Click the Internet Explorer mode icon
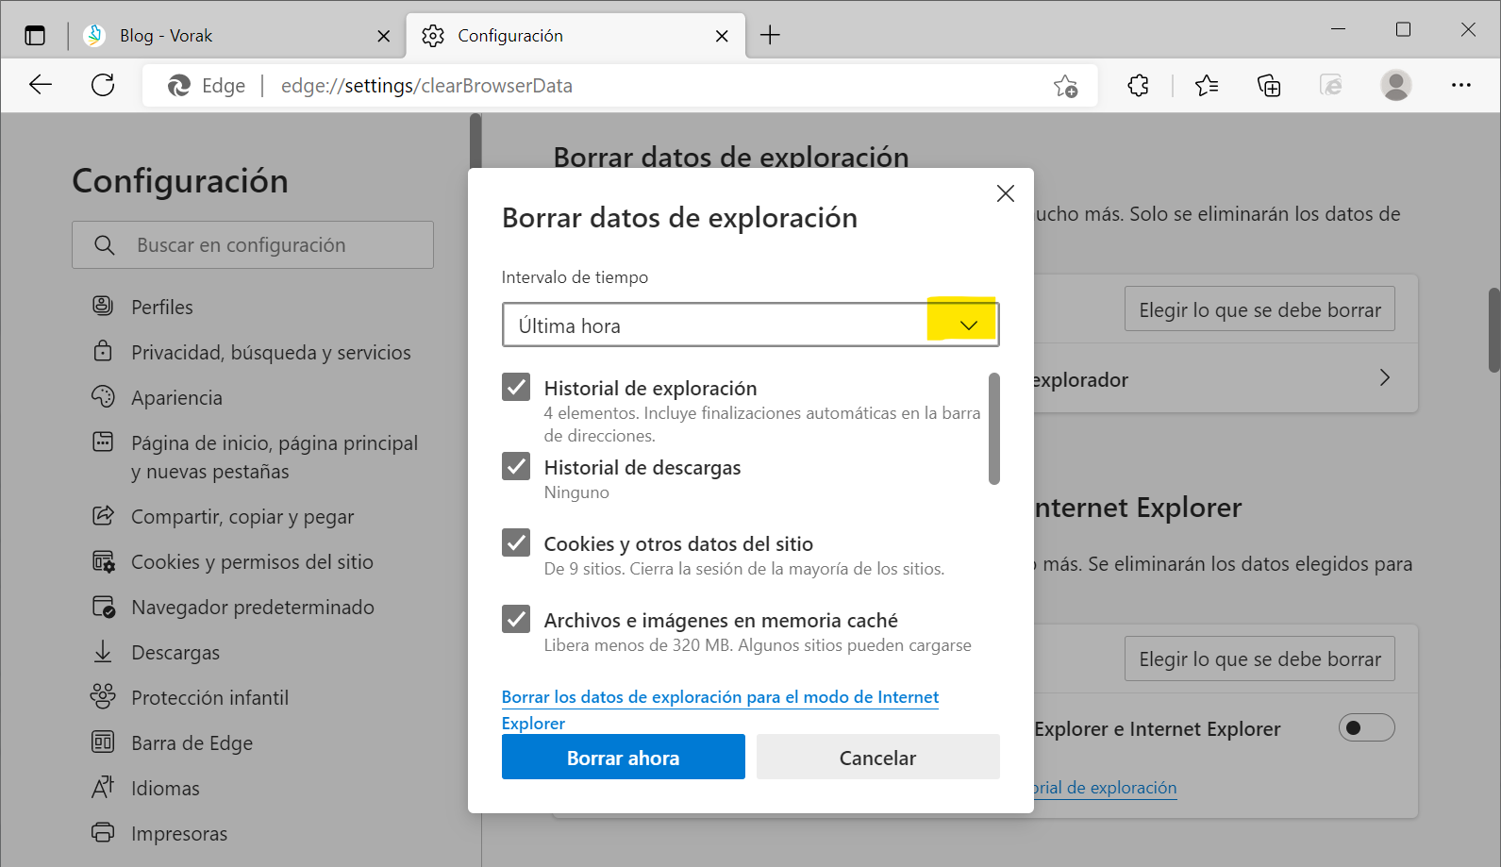This screenshot has width=1501, height=867. coord(1331,86)
